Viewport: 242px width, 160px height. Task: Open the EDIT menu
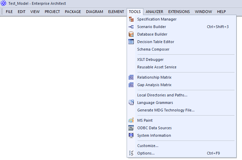(x=22, y=12)
